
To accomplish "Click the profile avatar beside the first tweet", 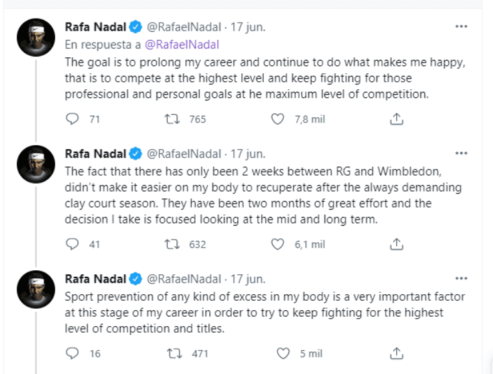I will (35, 39).
